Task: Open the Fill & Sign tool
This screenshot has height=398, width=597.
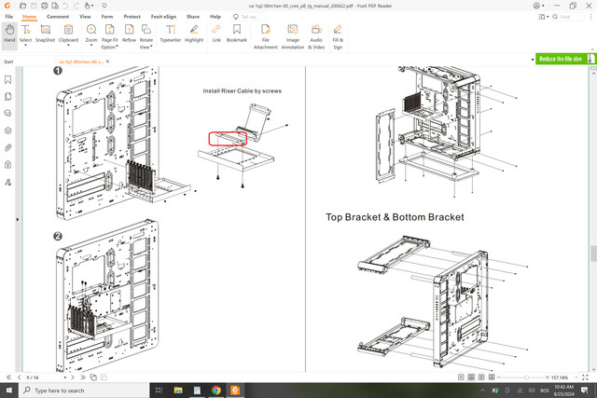Action: click(x=338, y=36)
